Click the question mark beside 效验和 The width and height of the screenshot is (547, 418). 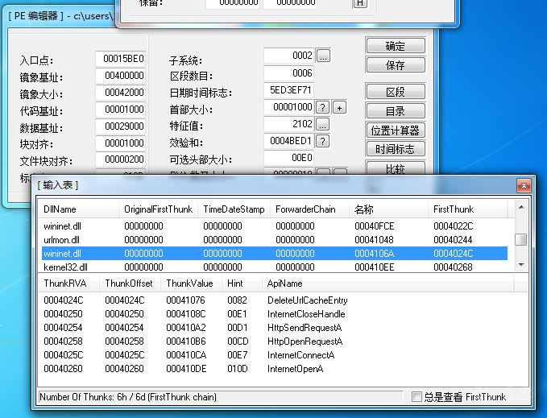click(323, 141)
